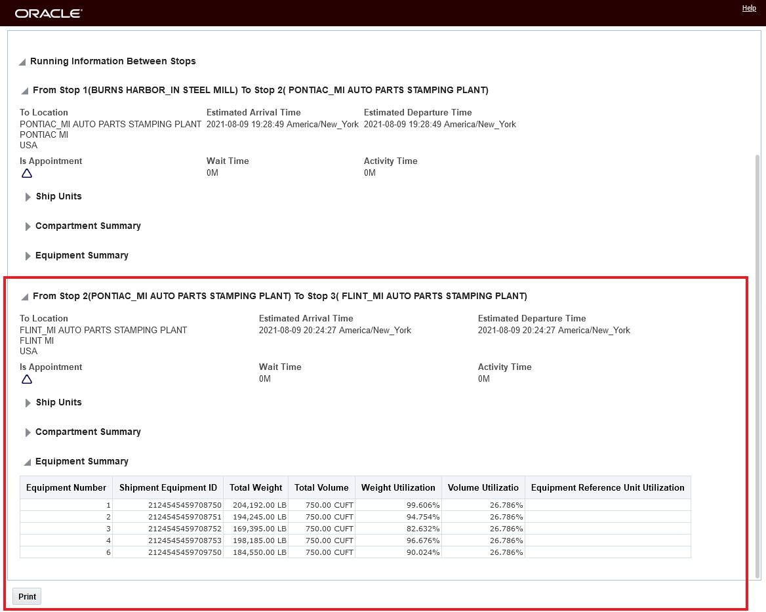Click Is Appointment triangle icon for Pontiac
Image resolution: width=766 pixels, height=612 pixels.
pos(27,173)
